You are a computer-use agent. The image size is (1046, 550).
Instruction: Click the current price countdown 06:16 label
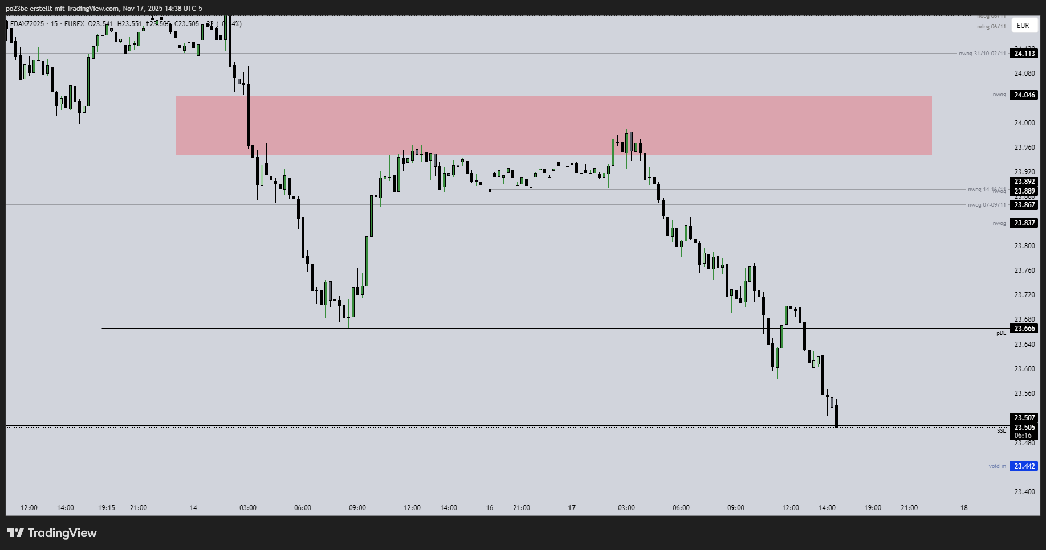click(1023, 436)
